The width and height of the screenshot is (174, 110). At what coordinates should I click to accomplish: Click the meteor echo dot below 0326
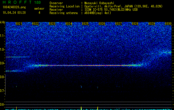[x=98, y=87]
